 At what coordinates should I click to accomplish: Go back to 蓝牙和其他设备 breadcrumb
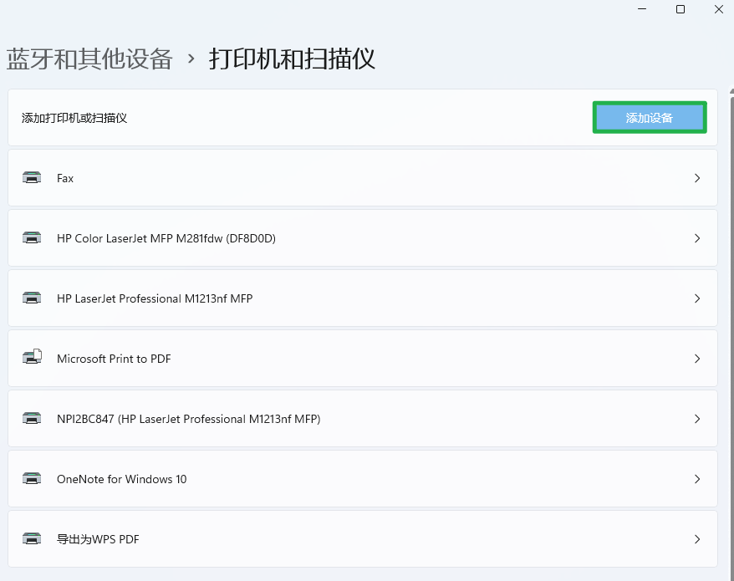click(89, 59)
